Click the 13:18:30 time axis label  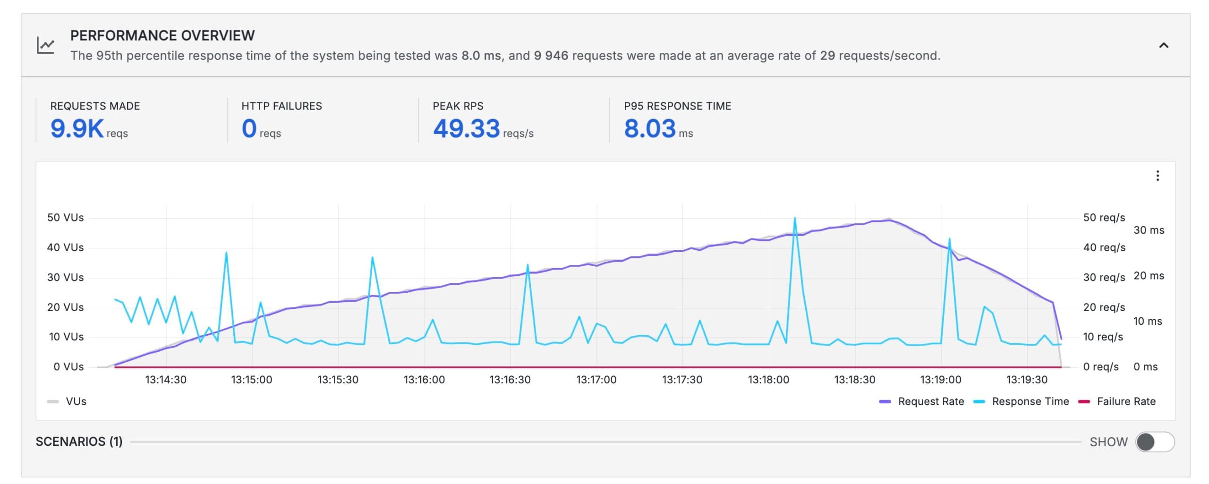(854, 380)
